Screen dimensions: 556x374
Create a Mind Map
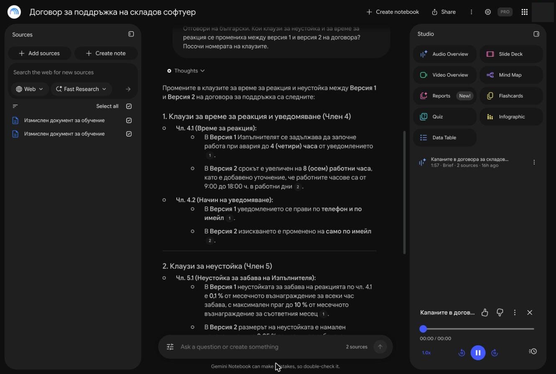(511, 75)
